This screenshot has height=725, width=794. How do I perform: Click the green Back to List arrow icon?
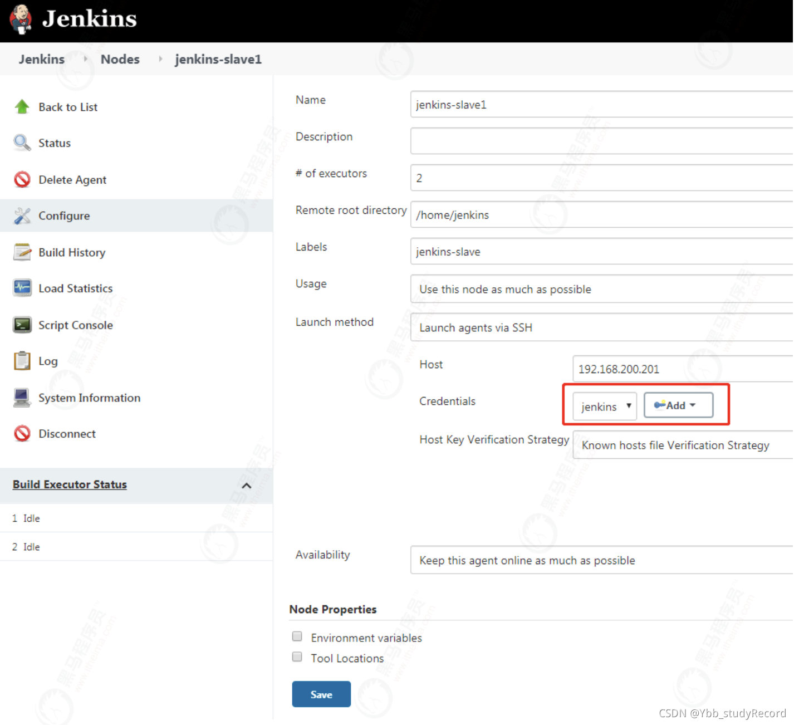[x=22, y=107]
